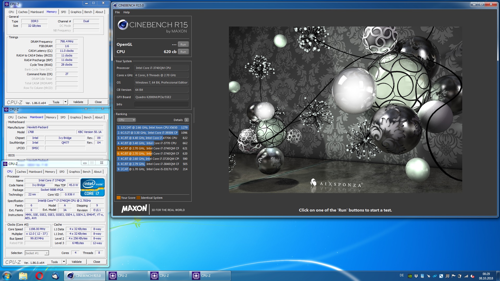Open the Windows Start orb
This screenshot has height=281, width=500.
click(7, 276)
